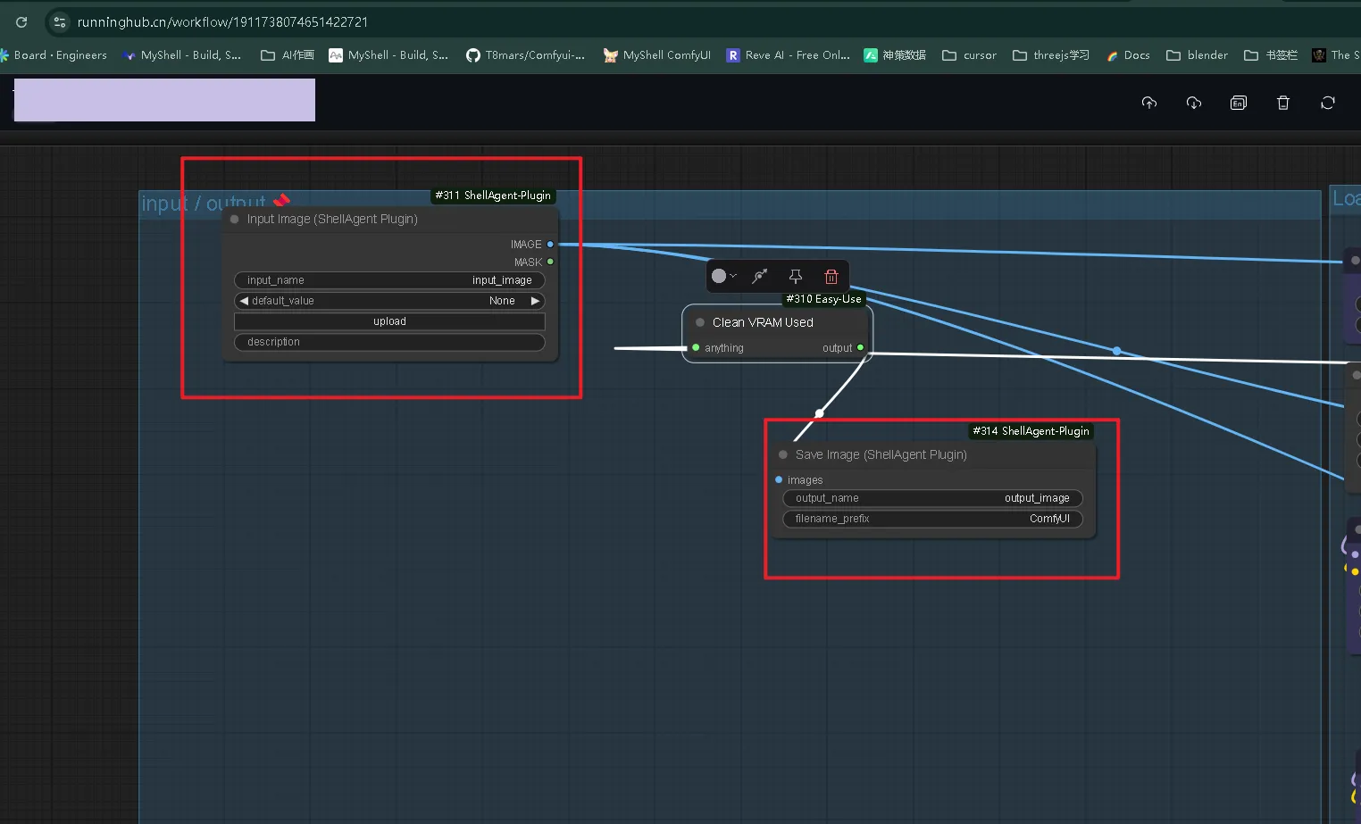Click the #310 Easy-Use badge
The height and width of the screenshot is (824, 1361).
(823, 299)
